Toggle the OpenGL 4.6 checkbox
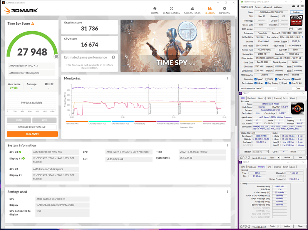This screenshot has height=230, width=308. pyautogui.click(x=290, y=83)
